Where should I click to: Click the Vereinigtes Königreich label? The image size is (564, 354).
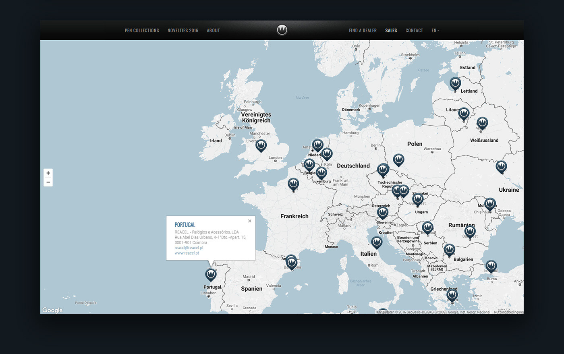pyautogui.click(x=256, y=118)
